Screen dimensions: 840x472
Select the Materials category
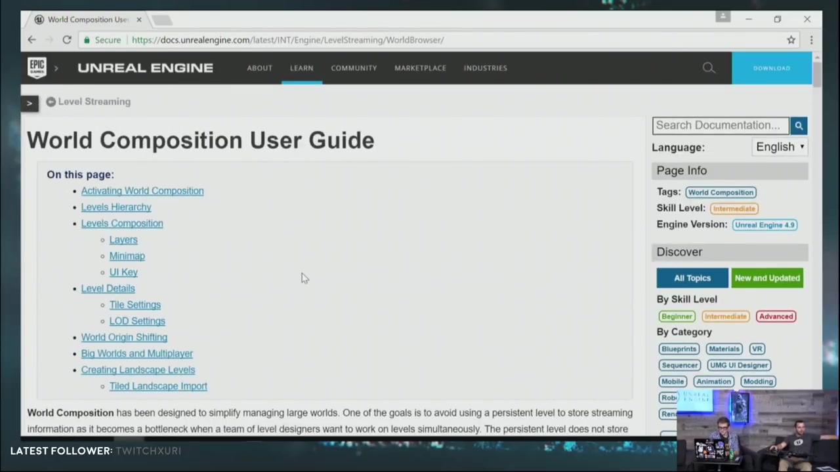click(724, 349)
